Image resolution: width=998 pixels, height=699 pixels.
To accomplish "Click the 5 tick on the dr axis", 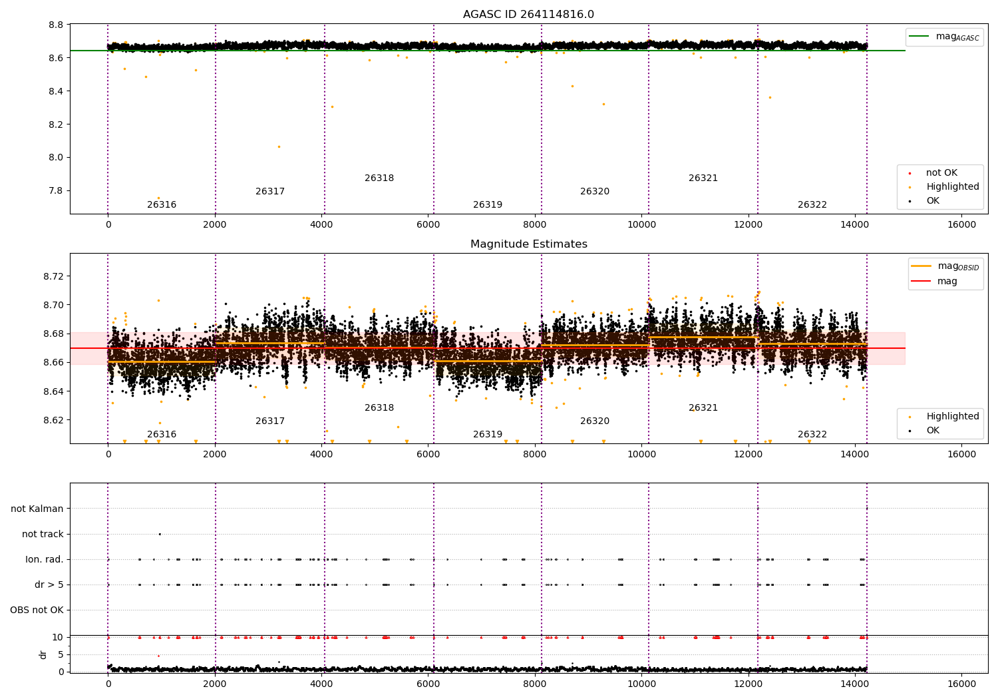I will coord(61,655).
